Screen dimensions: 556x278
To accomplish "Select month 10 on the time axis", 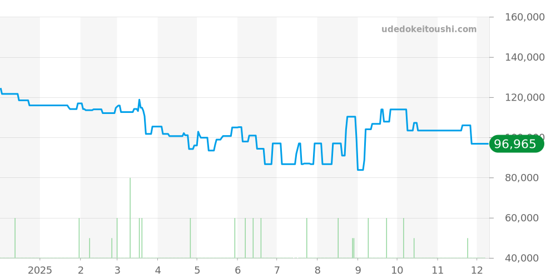I will point(397,270).
